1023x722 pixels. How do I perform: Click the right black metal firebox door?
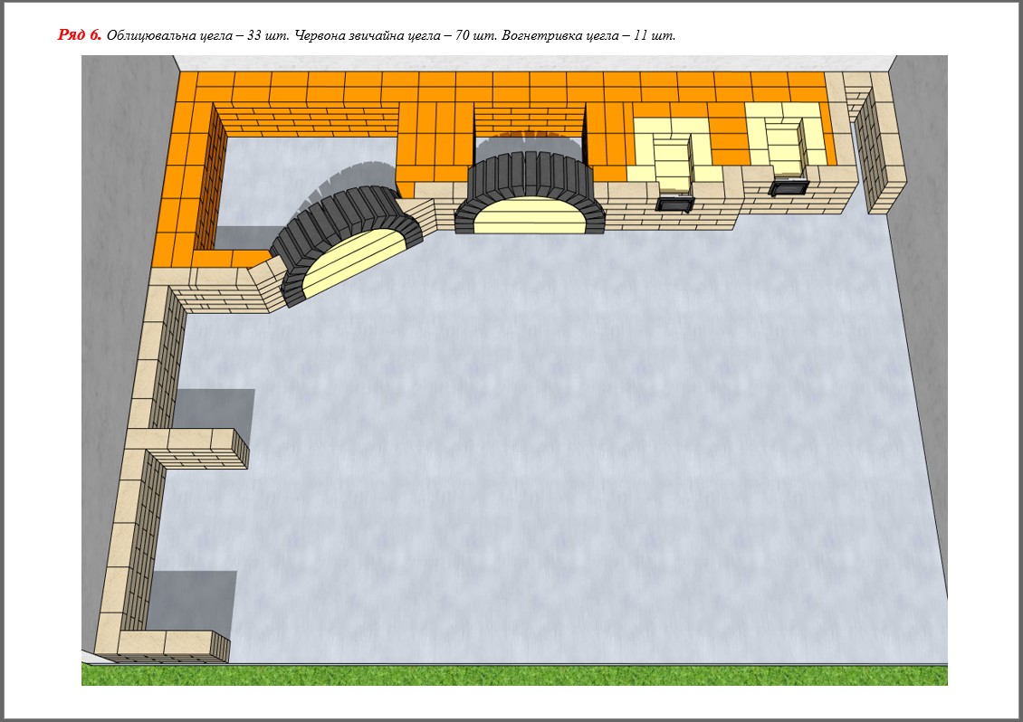789,188
